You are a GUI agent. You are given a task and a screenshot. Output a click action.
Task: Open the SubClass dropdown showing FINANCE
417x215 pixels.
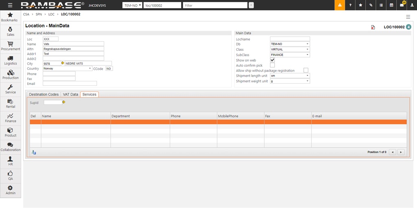pos(290,55)
